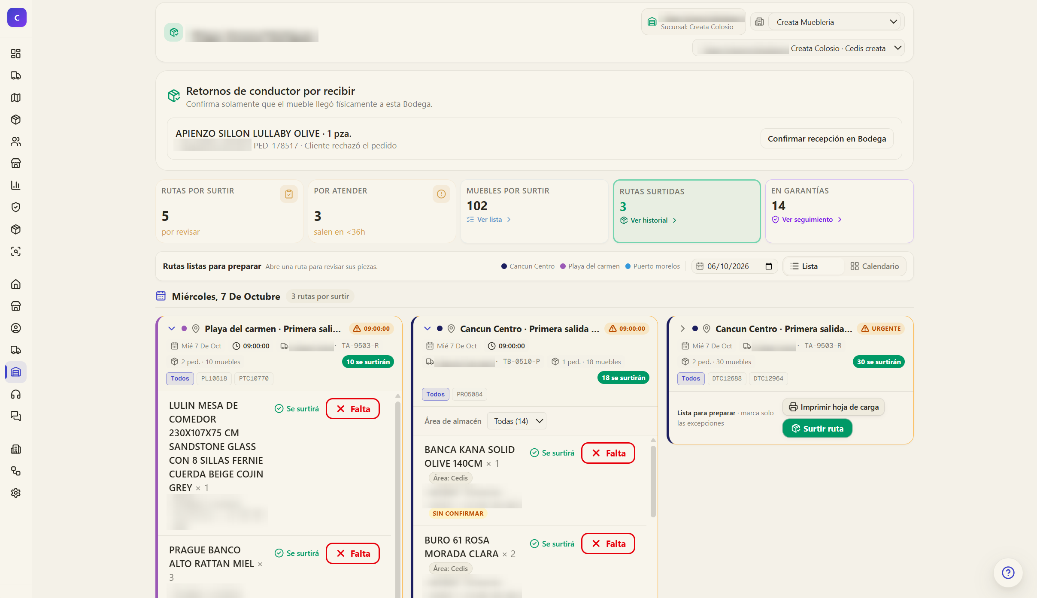Click the help question mark button
Screen dimensions: 1037x598
(1008, 572)
